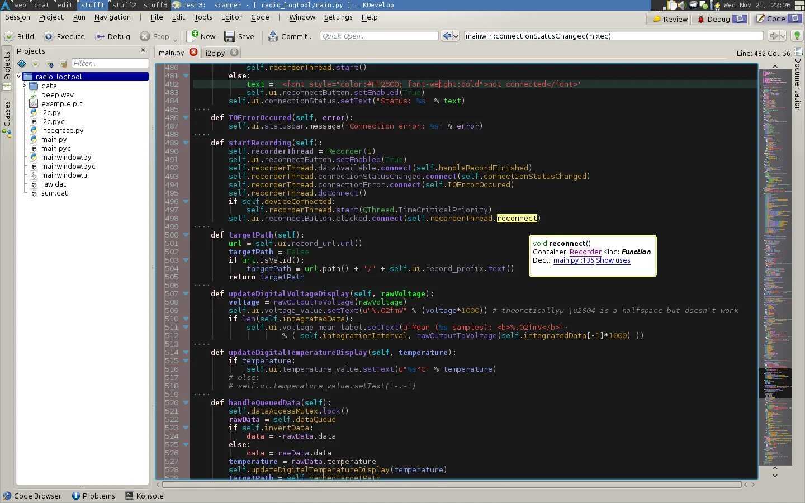Click the horizontal editor scrollbar

pyautogui.click(x=452, y=485)
